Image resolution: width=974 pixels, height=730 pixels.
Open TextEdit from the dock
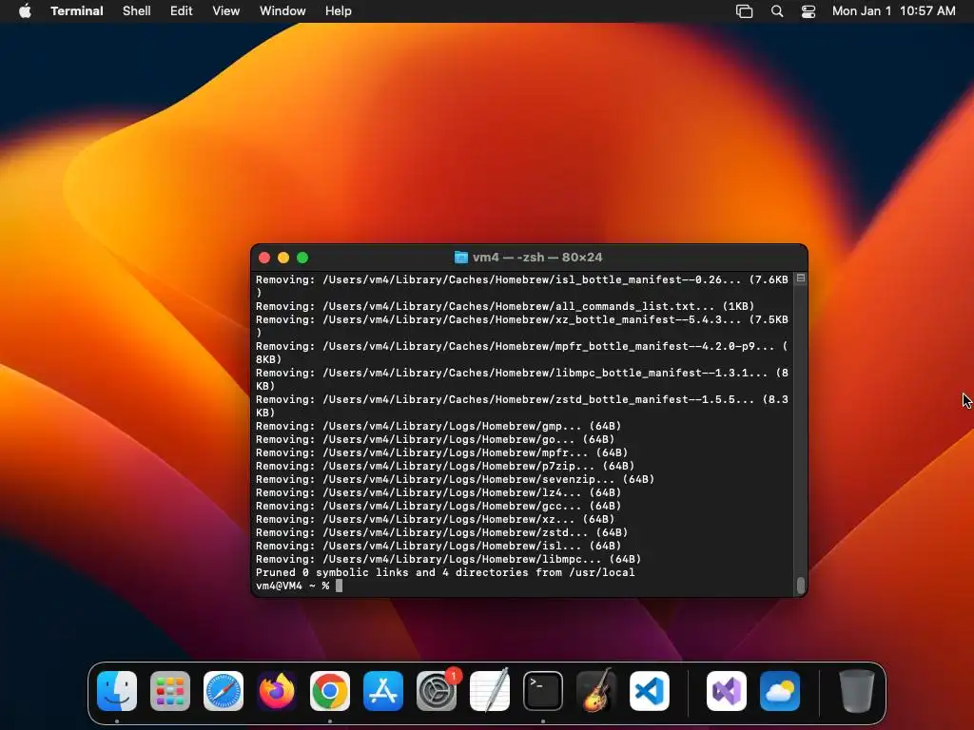pyautogui.click(x=490, y=691)
